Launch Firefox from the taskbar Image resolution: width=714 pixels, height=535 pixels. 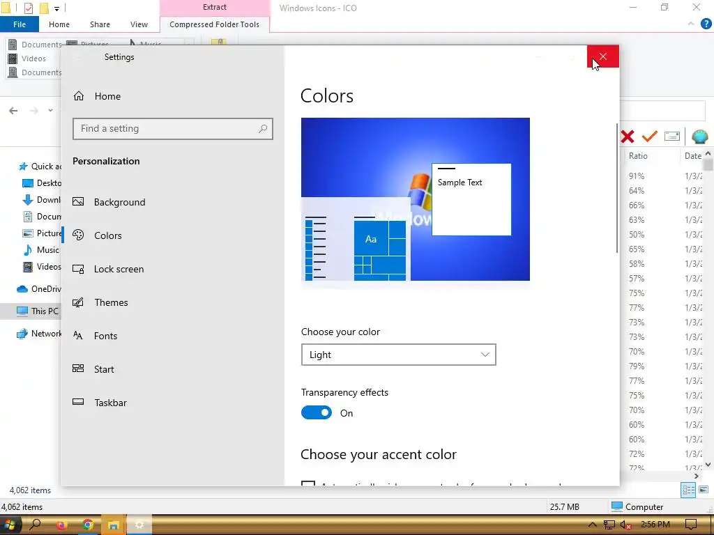click(62, 525)
